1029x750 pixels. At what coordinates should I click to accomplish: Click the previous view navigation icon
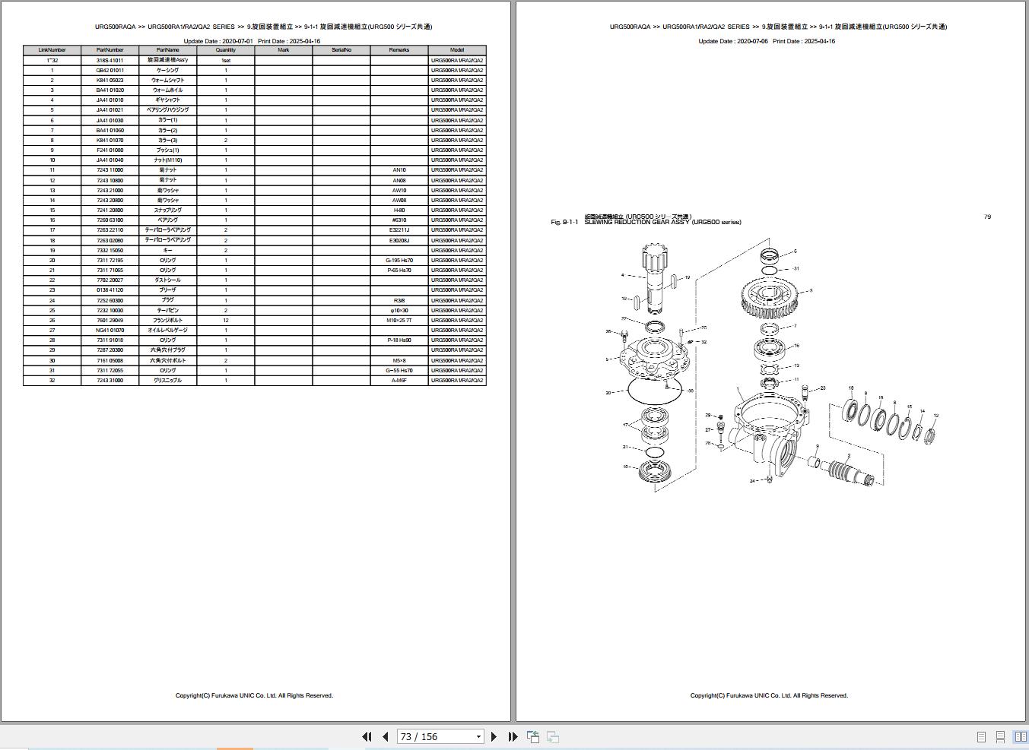(x=533, y=736)
